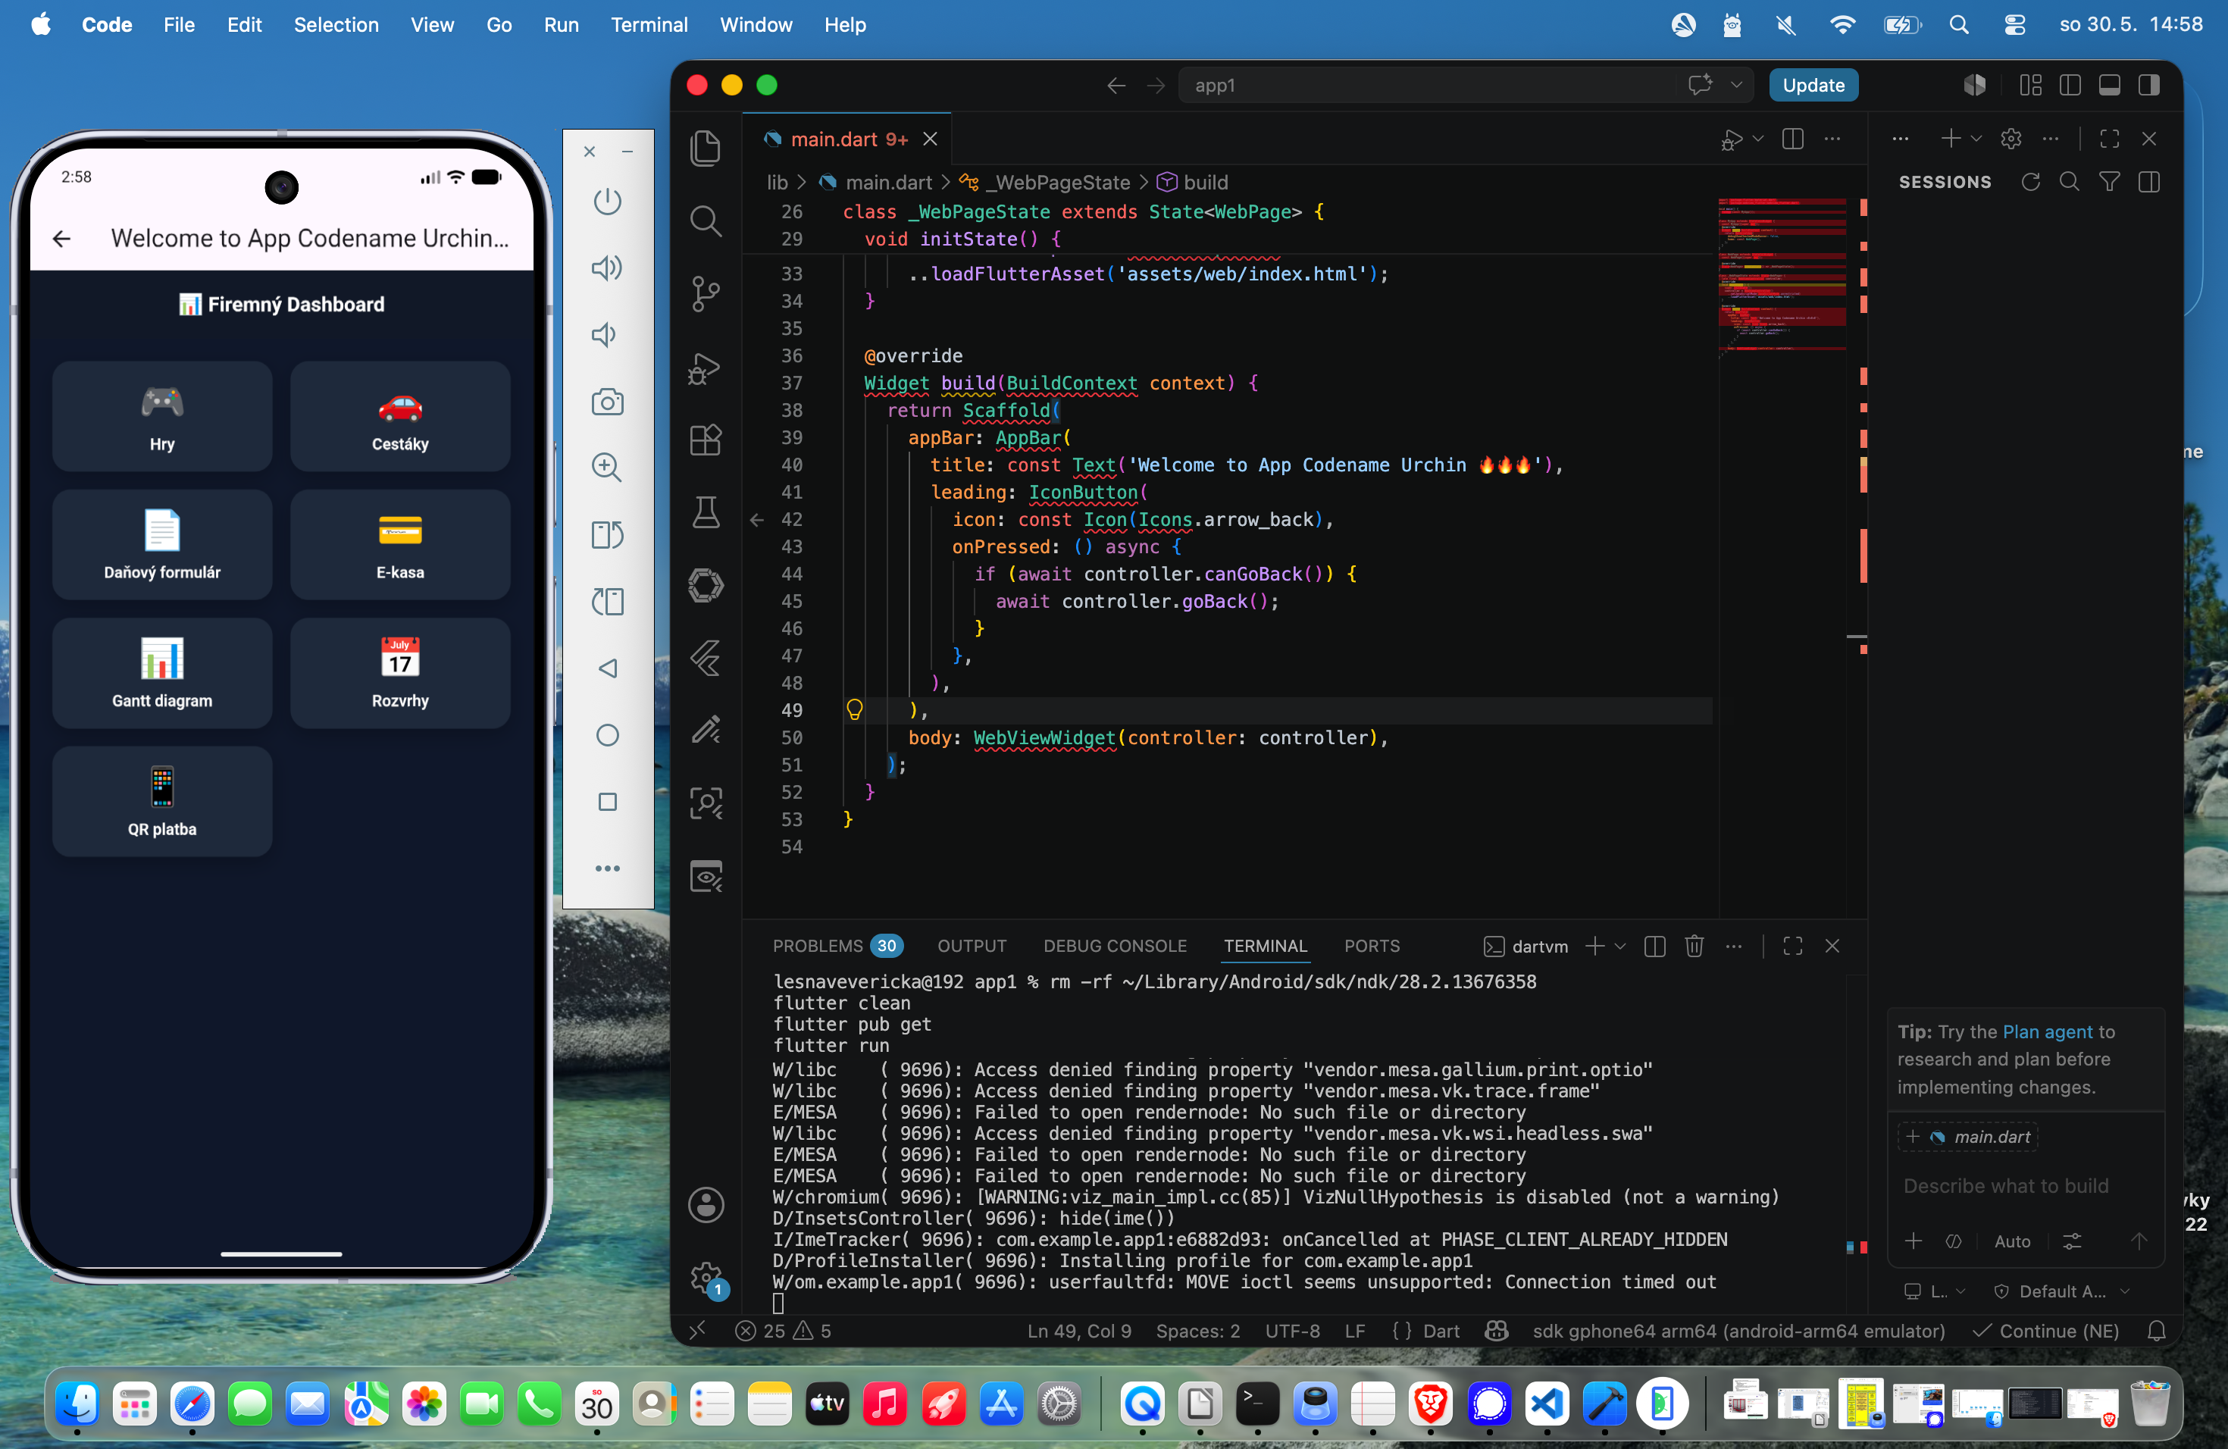Click emulator zoom magnifier icon
Screen dimensions: 2228x1449
click(x=608, y=468)
